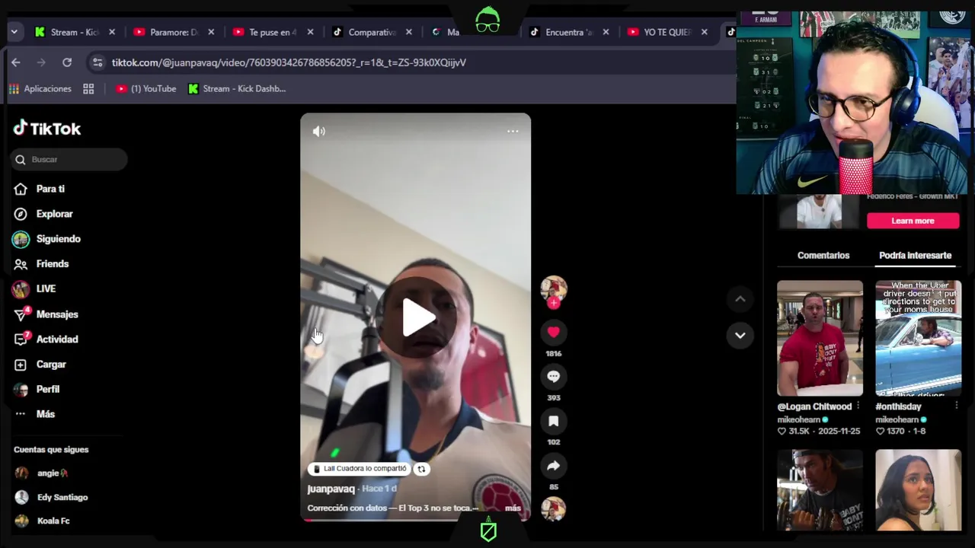This screenshot has width=975, height=548.
Task: Switch to YO TE QUIER YouTube tab
Action: (x=668, y=32)
